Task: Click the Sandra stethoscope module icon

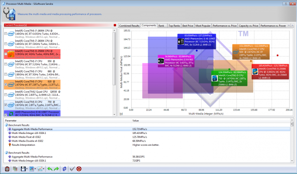Action: tap(9, 14)
